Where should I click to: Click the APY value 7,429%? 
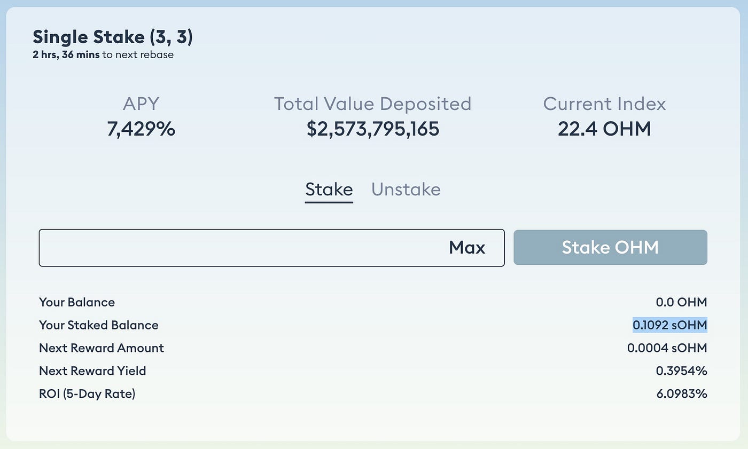(x=141, y=129)
